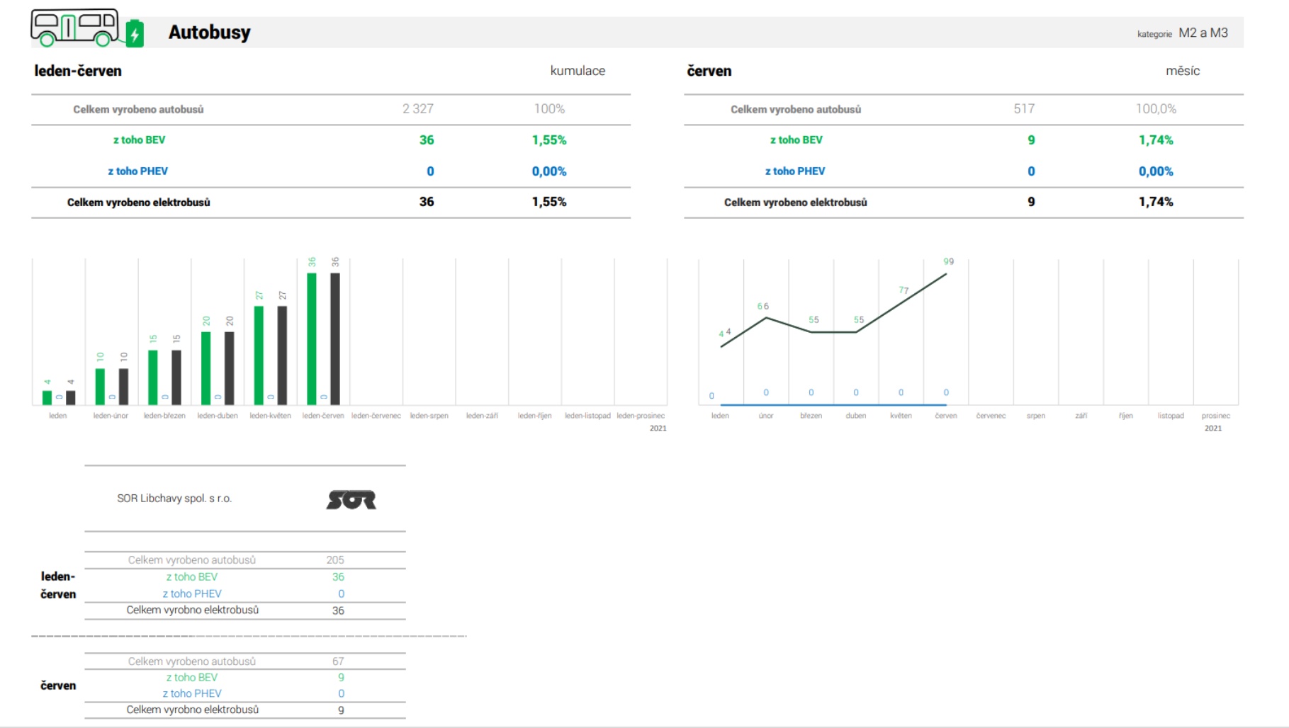1289x728 pixels.
Task: Click the green 1,74% BEV percentage
Action: coord(1155,140)
